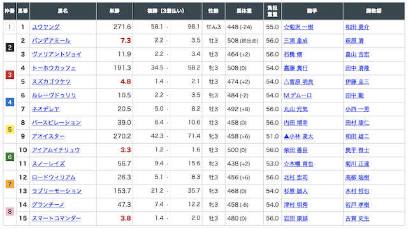This screenshot has height=229, width=408.
Task: Open horse スマートコマンダー link
Action: (x=57, y=218)
